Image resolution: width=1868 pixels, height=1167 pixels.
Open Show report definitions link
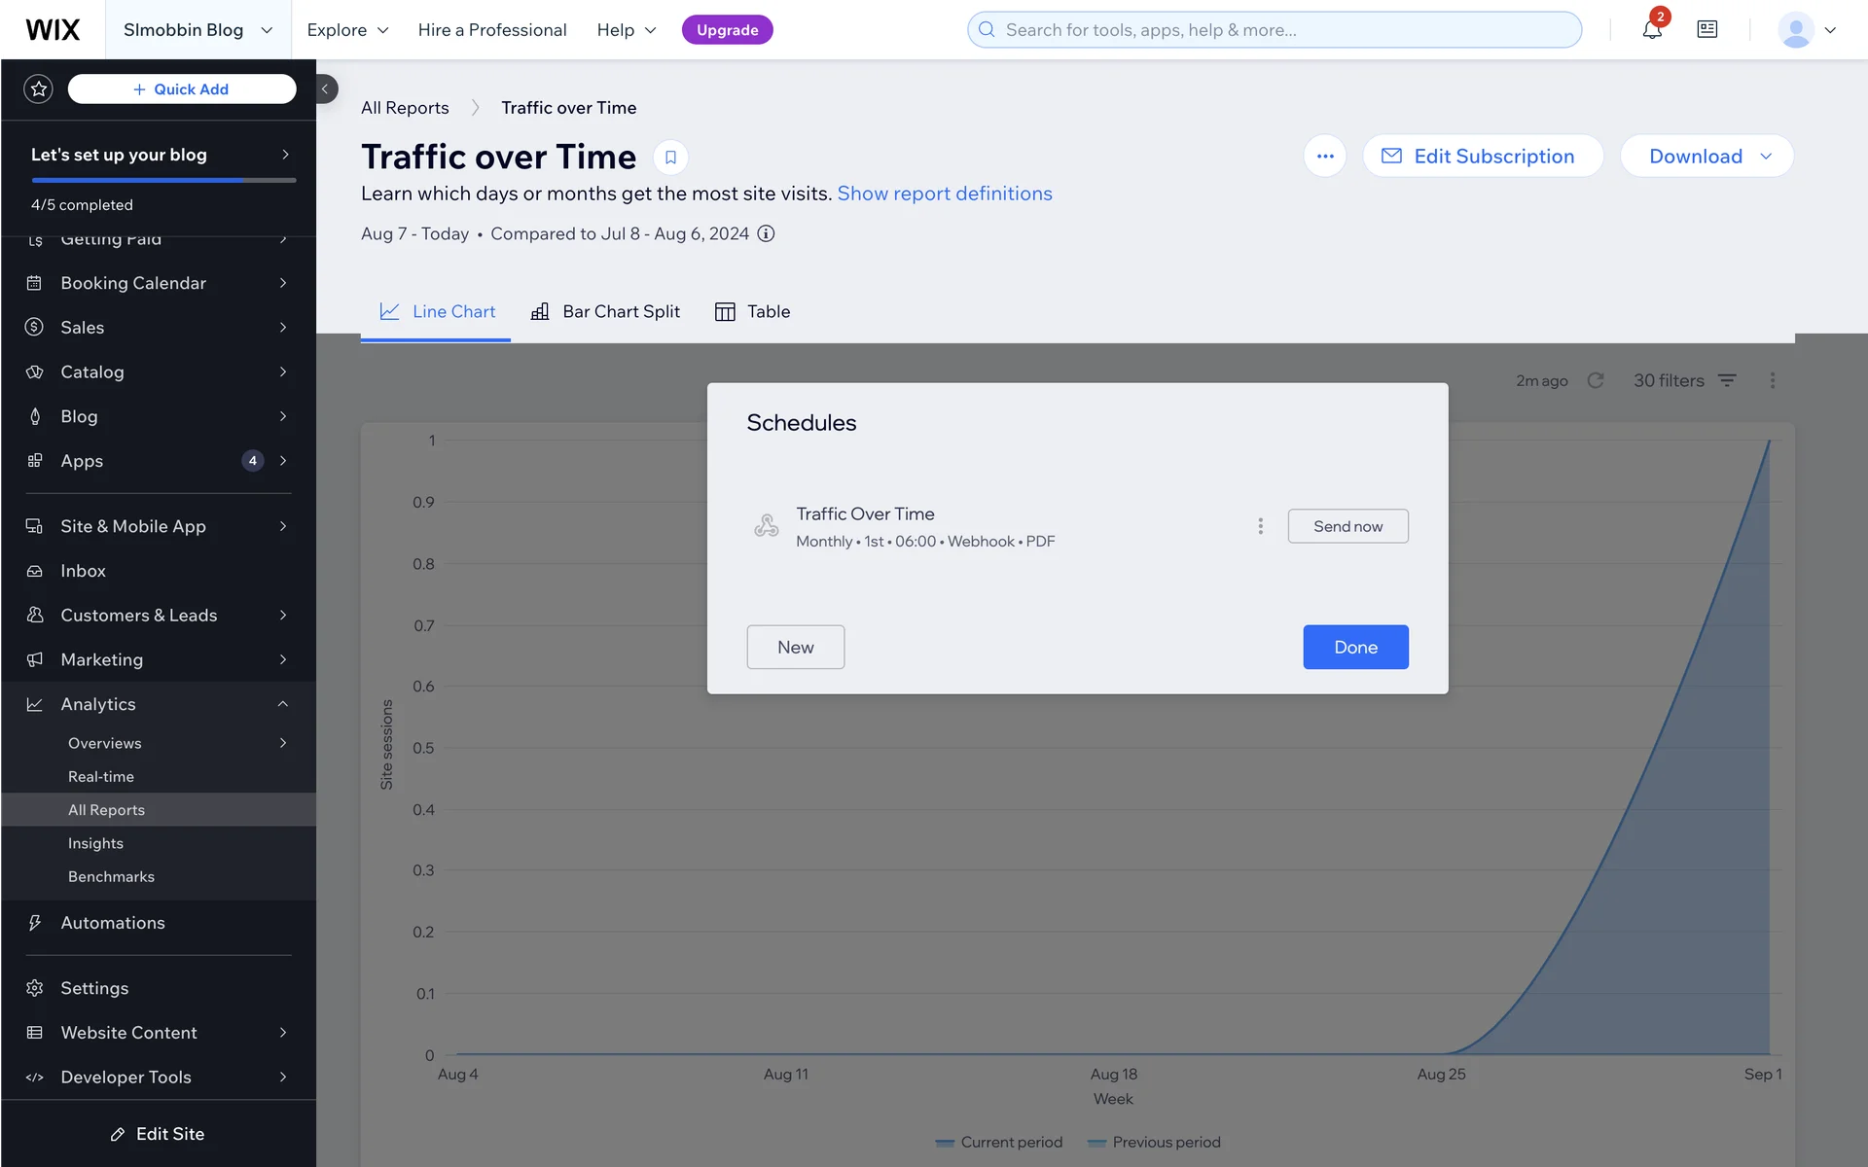pyautogui.click(x=944, y=194)
